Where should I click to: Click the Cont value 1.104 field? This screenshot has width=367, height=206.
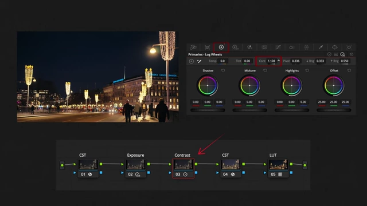click(x=271, y=61)
